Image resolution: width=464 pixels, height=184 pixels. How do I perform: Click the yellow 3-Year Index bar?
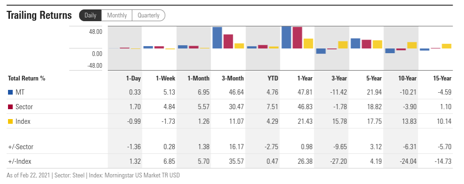click(342, 45)
